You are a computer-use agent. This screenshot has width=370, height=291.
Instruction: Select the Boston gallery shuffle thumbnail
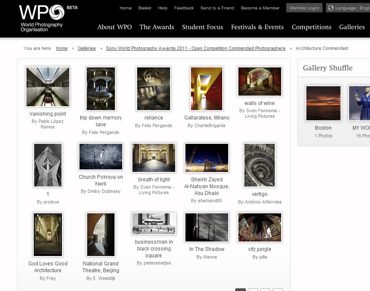[323, 103]
